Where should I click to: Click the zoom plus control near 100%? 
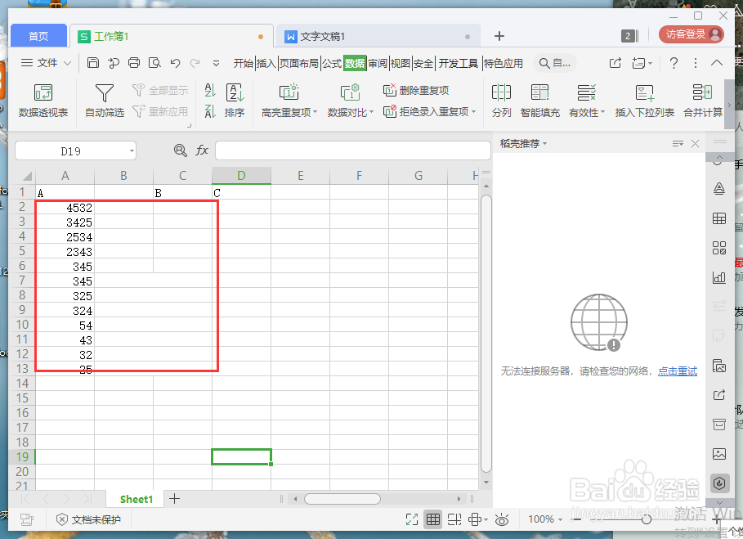715,519
